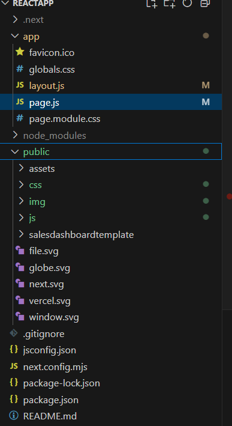232x426 pixels.
Task: Click the JS icon beside layout.js
Action: pos(20,85)
